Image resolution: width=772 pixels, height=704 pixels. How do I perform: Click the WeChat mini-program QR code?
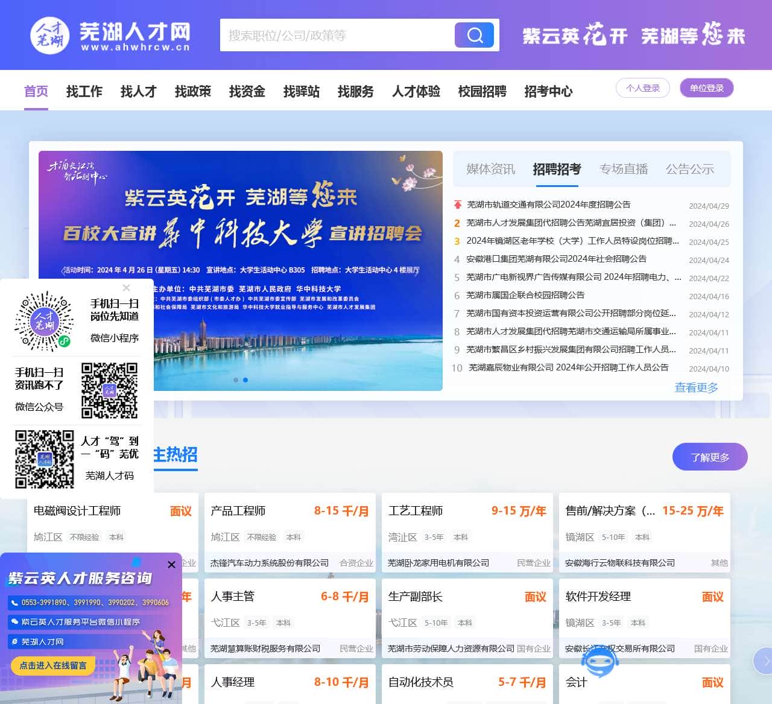point(44,321)
